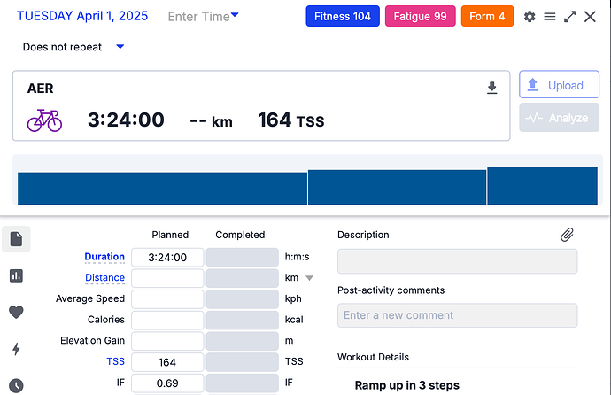Click the 3:24:00 header duration
Viewport: 611px width, 395px height.
click(126, 120)
